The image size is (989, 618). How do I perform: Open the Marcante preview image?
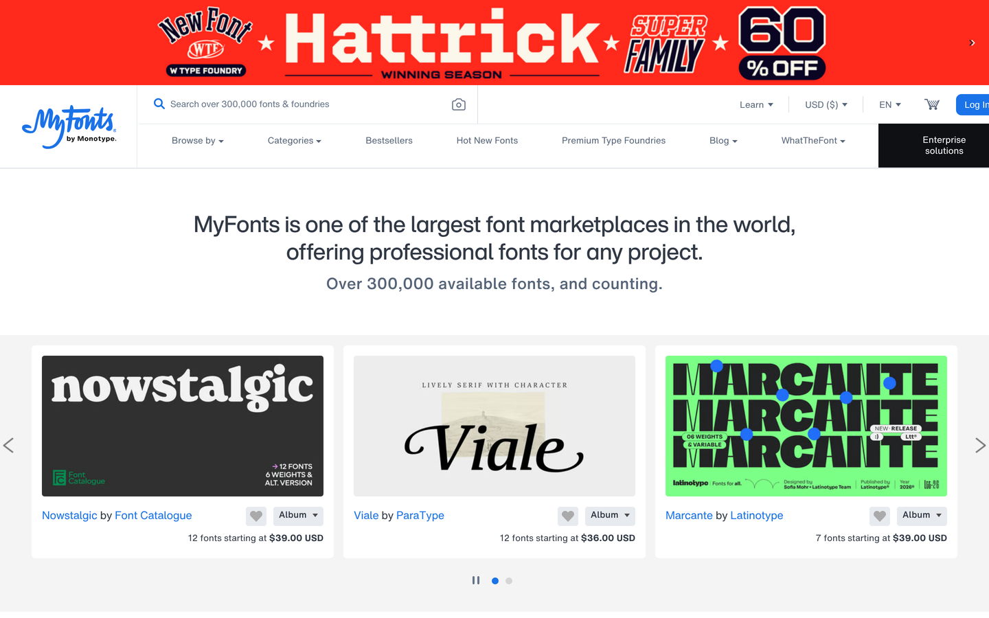tap(806, 426)
